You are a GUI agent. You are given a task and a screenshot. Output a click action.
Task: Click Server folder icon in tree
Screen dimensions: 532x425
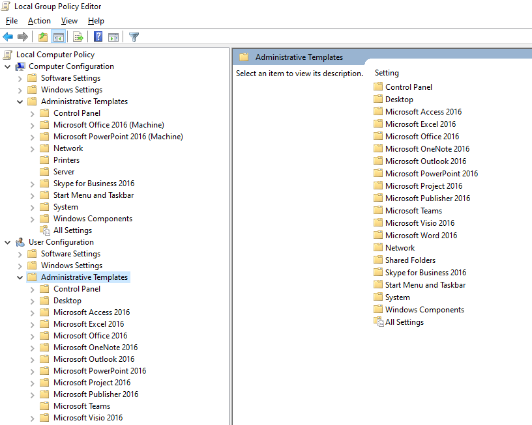click(x=44, y=172)
